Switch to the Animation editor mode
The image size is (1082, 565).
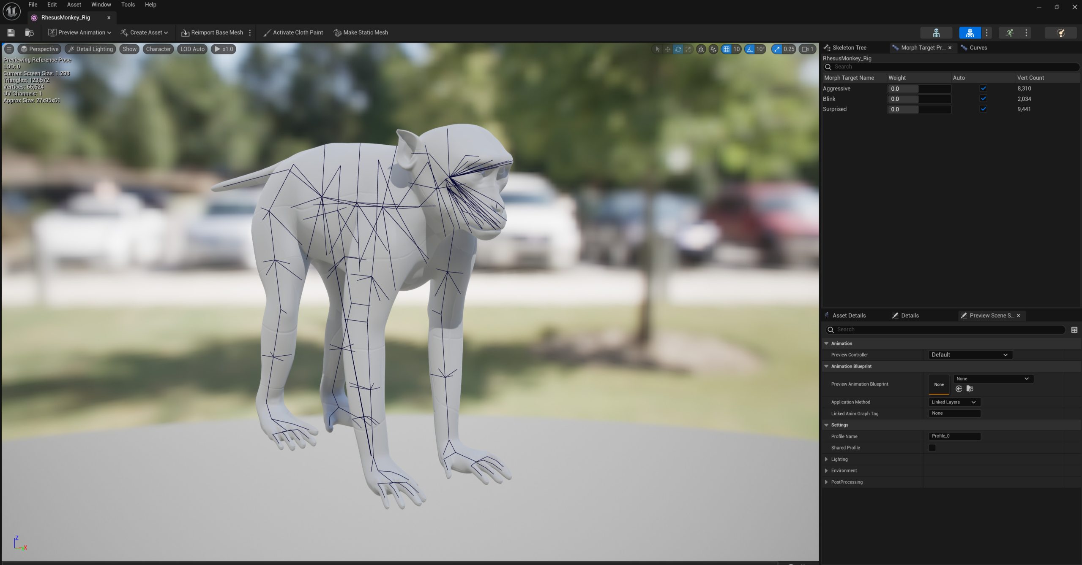pyautogui.click(x=1010, y=32)
